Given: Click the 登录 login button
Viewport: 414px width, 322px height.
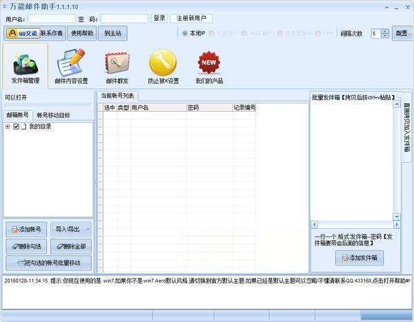Looking at the screenshot, I should (159, 18).
